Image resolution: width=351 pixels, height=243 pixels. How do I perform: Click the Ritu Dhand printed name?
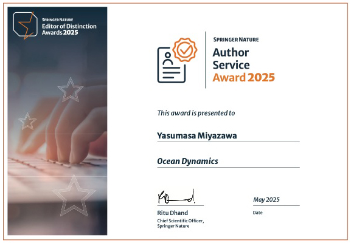(173, 213)
